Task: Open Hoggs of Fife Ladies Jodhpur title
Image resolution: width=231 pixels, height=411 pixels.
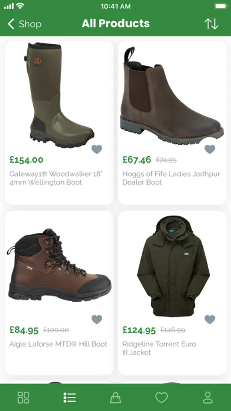Action: tap(171, 178)
